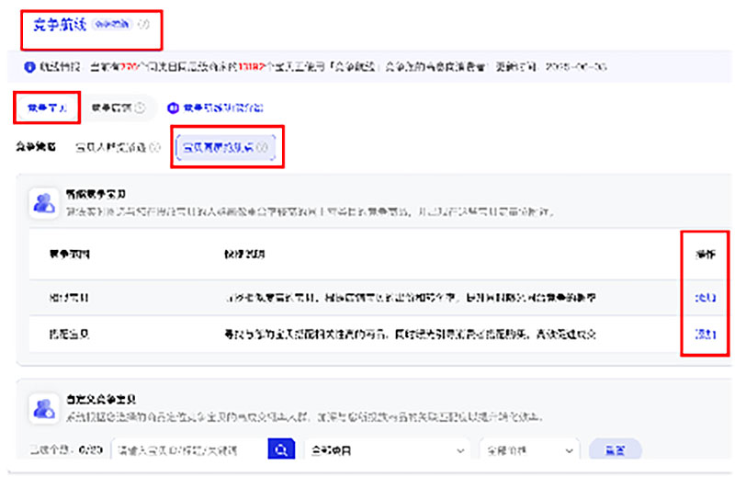735x477 pixels.
Task: Click the 操作 column header
Action: (x=706, y=255)
